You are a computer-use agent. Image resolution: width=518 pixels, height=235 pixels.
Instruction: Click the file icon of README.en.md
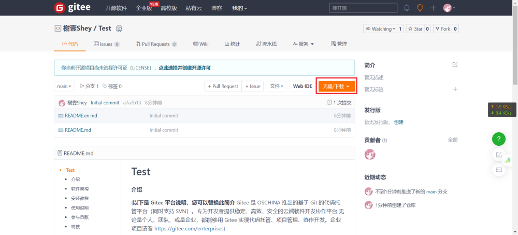click(61, 116)
